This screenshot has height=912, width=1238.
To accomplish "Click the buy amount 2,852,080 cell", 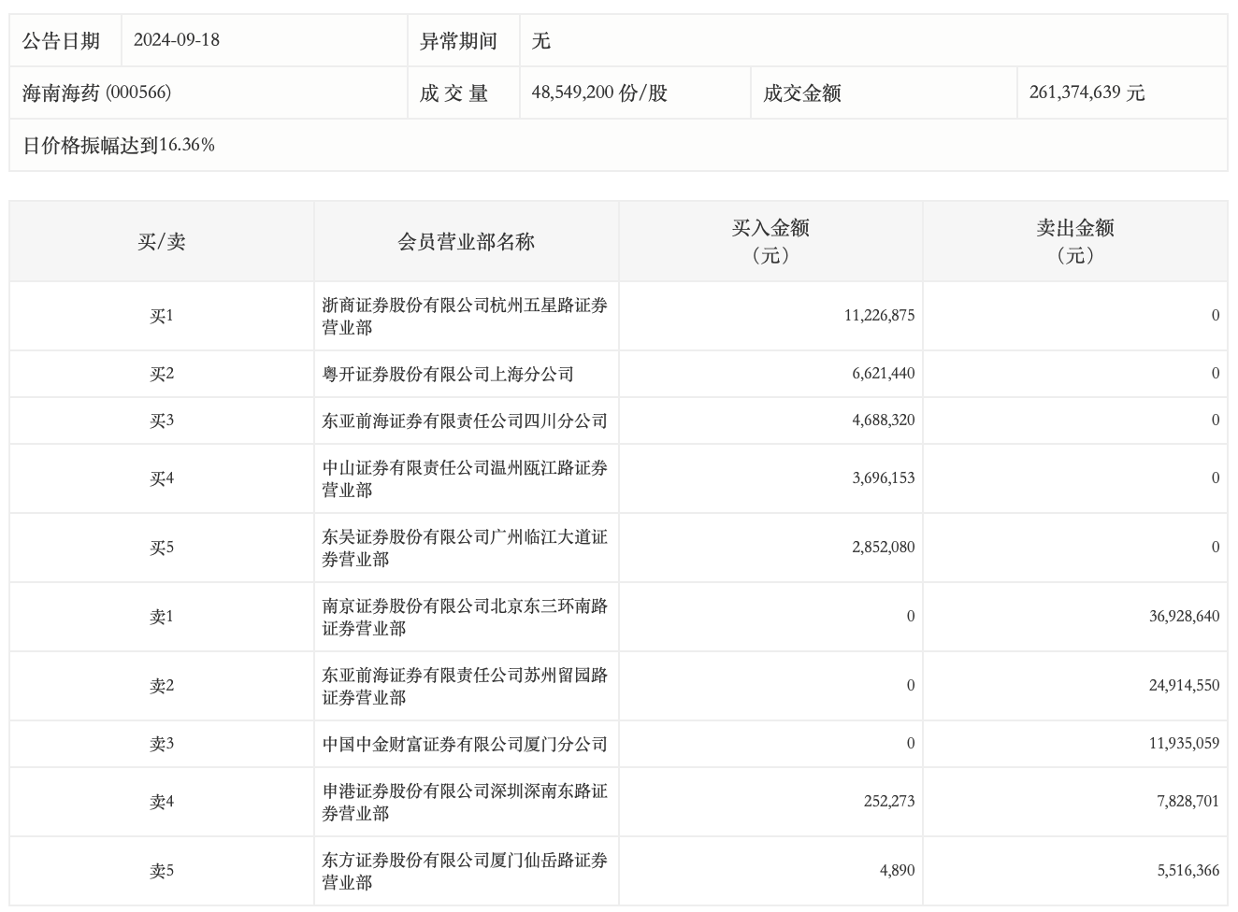I will pyautogui.click(x=883, y=548).
